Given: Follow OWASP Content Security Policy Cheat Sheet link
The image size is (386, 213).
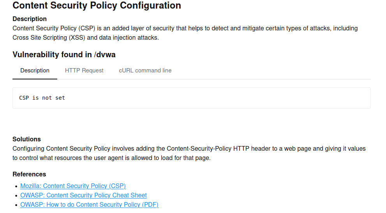Looking at the screenshot, I should [x=83, y=195].
